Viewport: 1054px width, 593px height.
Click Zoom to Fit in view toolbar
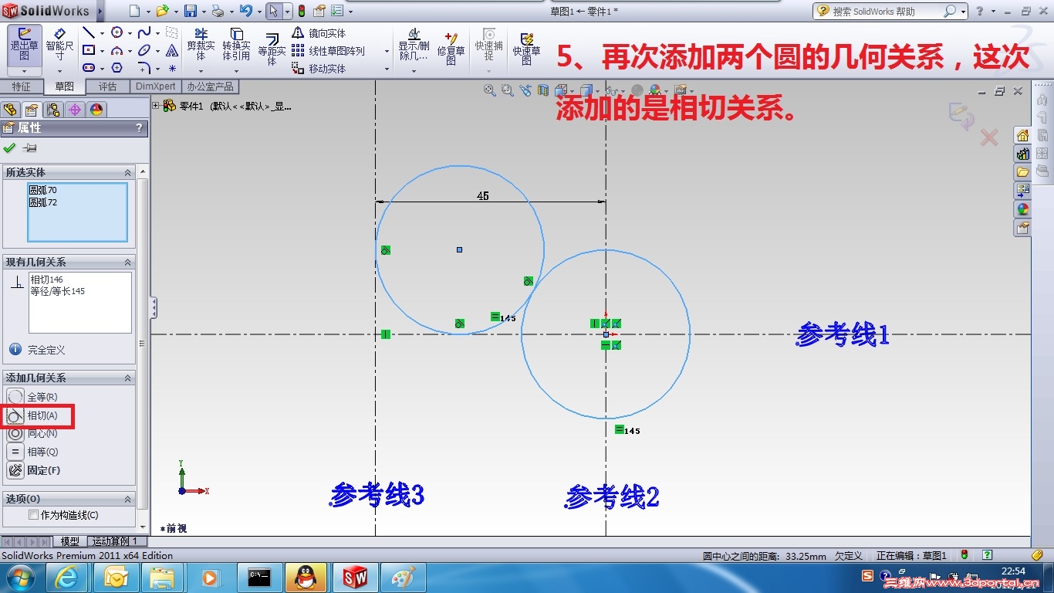coord(489,90)
